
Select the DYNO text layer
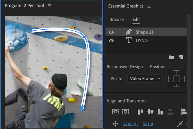[x=146, y=40]
